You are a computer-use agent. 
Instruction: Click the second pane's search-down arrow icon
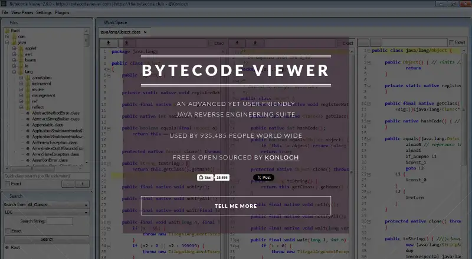click(237, 43)
